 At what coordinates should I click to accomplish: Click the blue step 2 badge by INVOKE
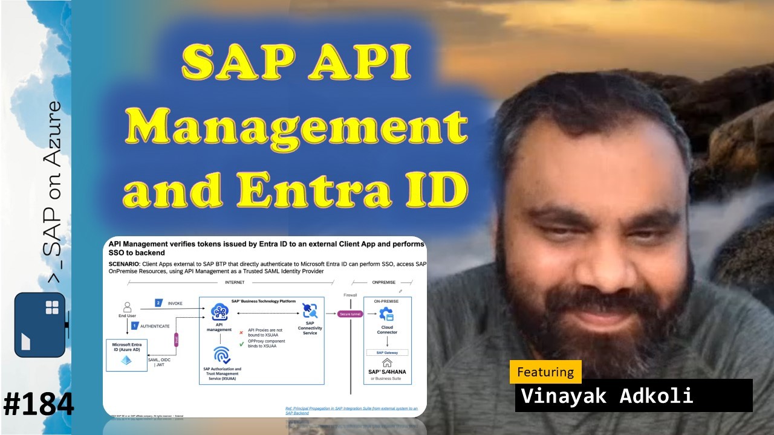point(158,303)
